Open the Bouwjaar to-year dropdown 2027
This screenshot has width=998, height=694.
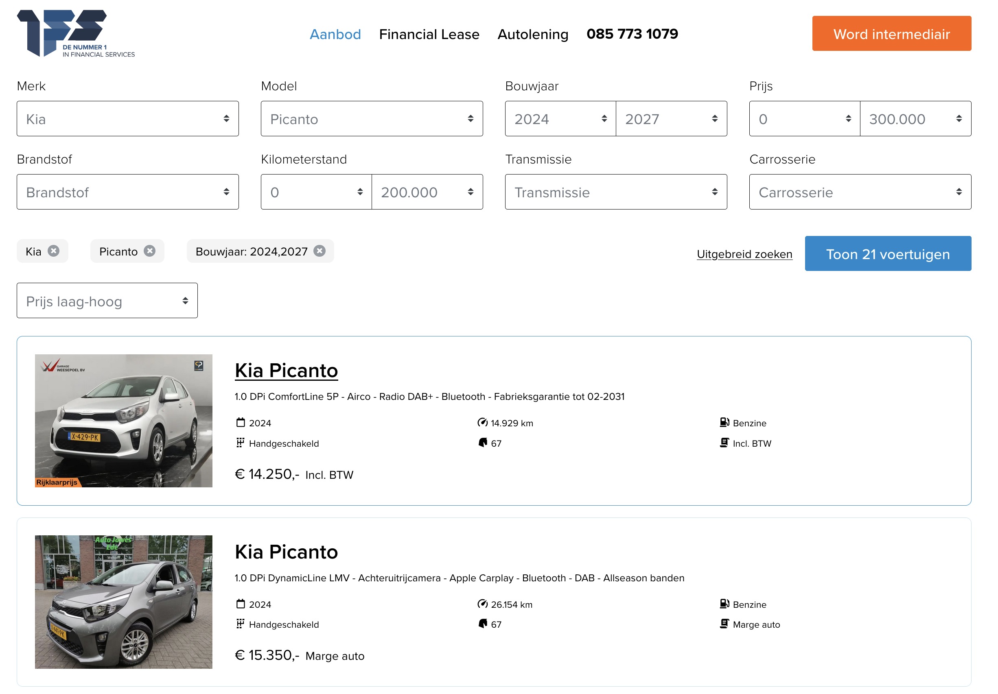(x=672, y=119)
